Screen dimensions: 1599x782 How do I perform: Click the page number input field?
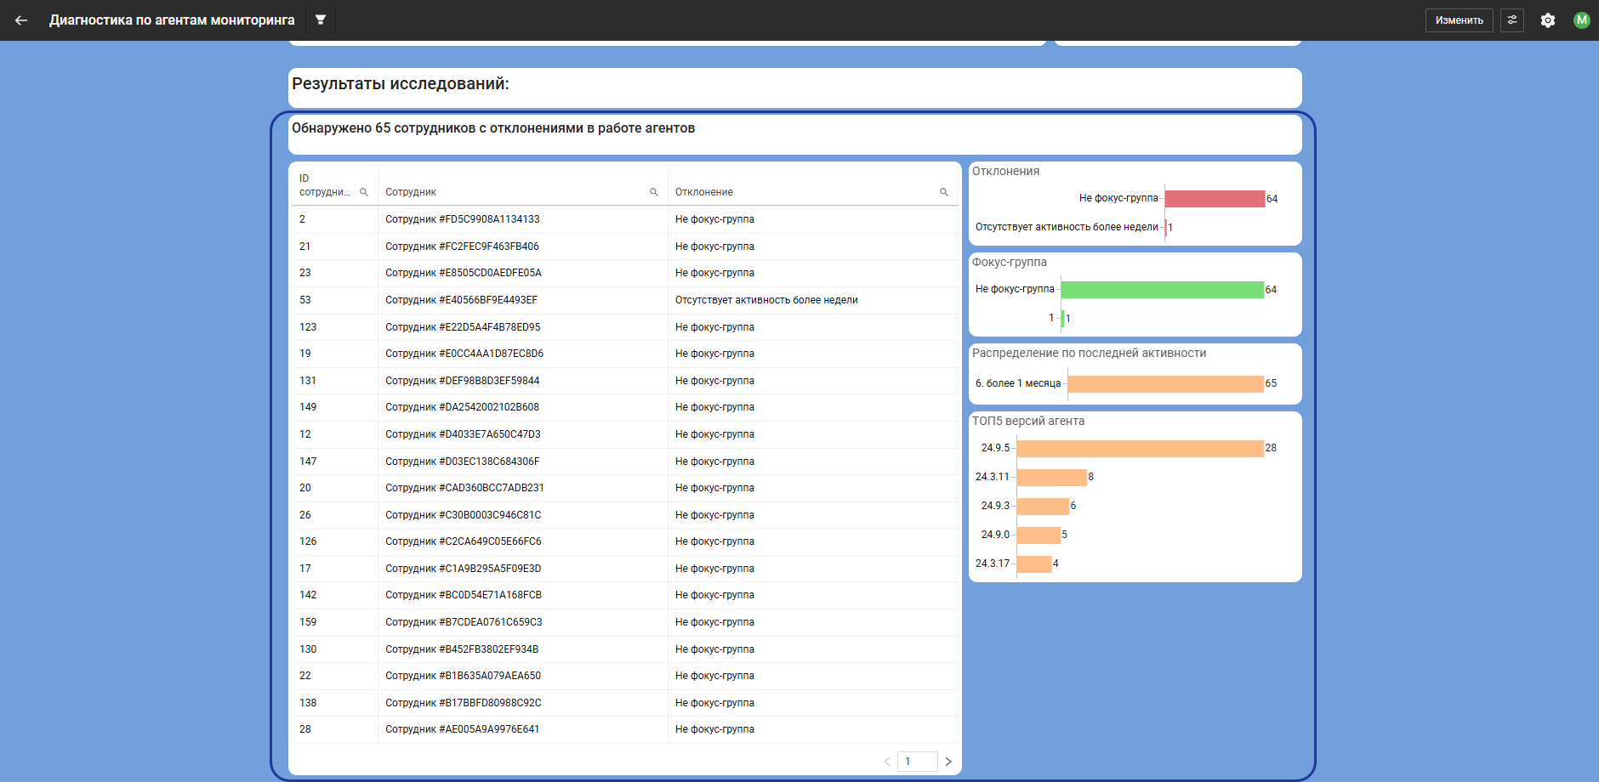point(918,762)
